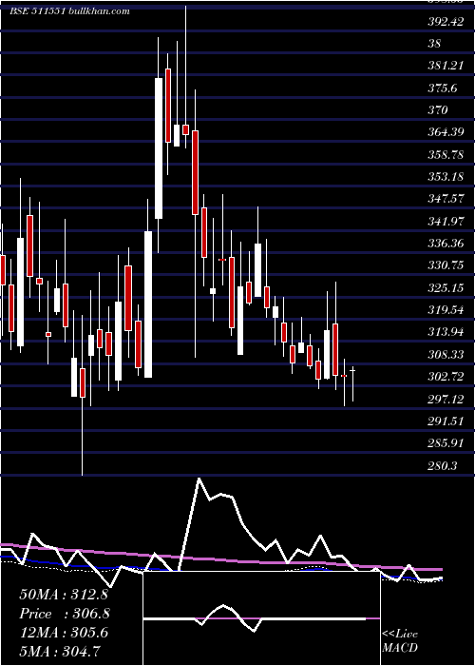The image size is (475, 666).
Task: Select the 297.12 axis label
Action: pyautogui.click(x=446, y=399)
